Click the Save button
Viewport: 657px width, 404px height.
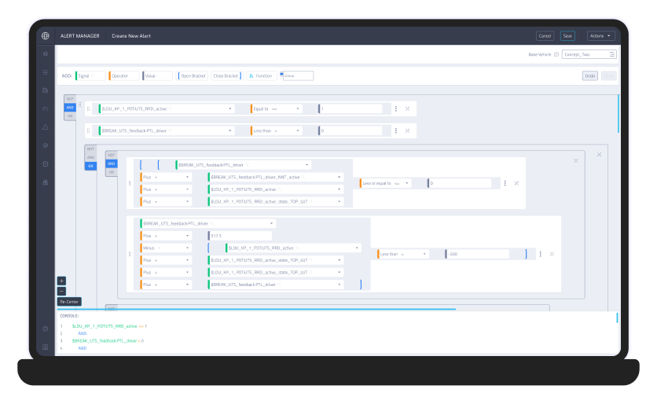[x=567, y=35]
